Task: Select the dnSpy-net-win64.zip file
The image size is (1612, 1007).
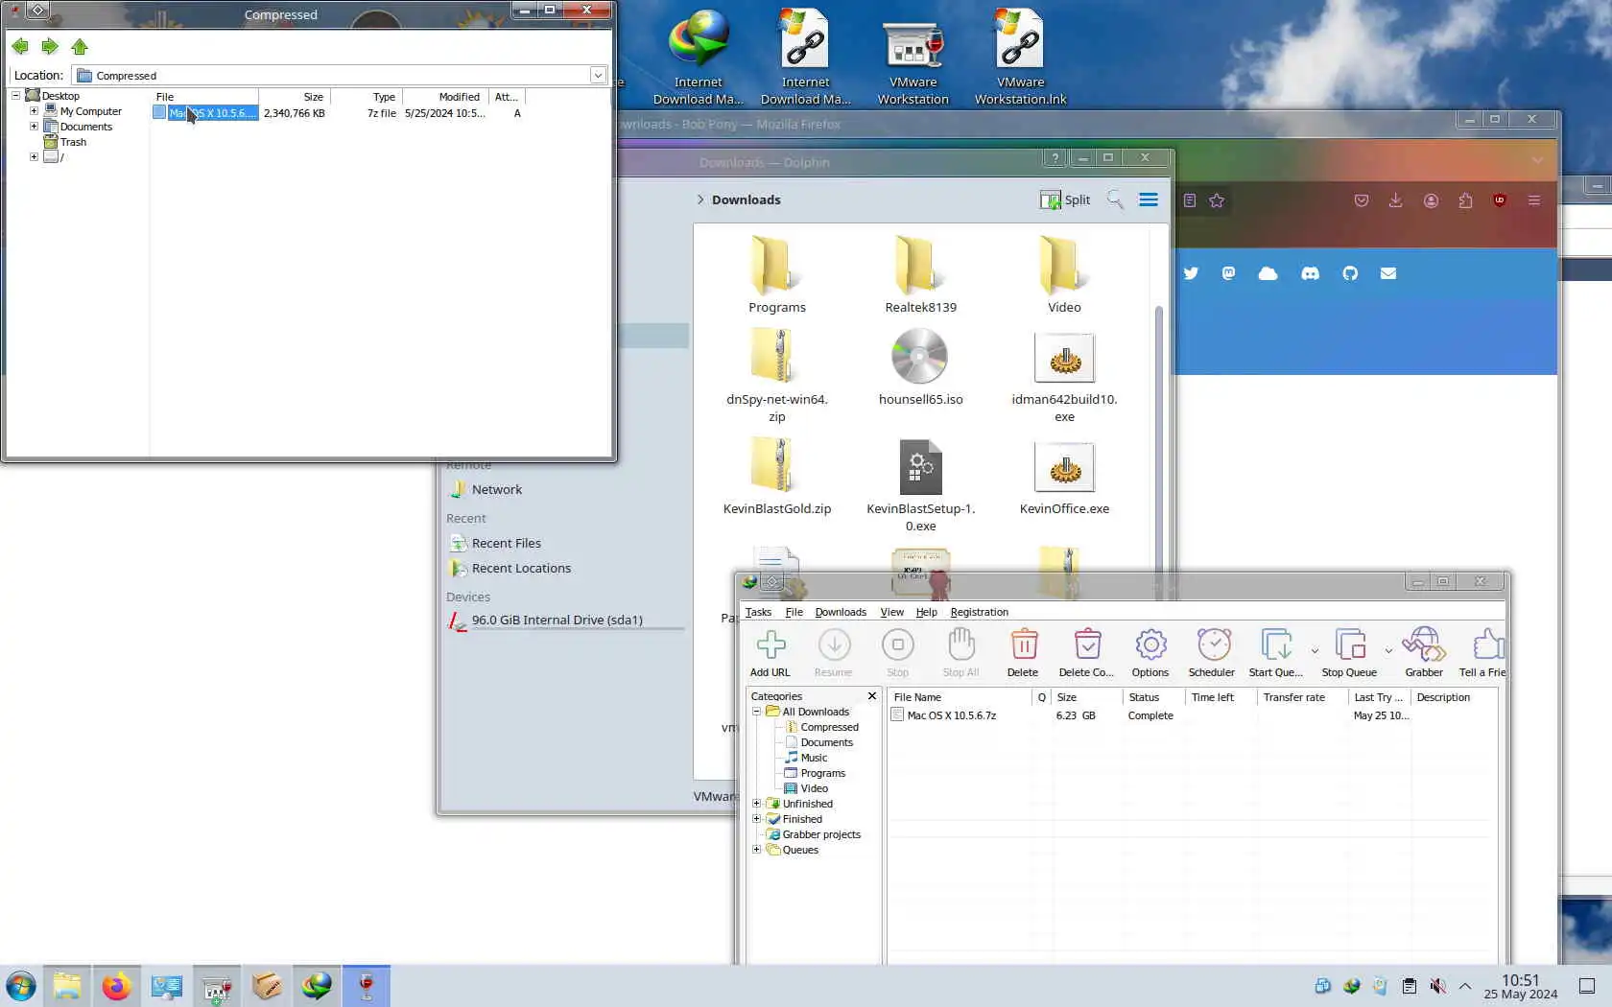Action: (x=777, y=376)
